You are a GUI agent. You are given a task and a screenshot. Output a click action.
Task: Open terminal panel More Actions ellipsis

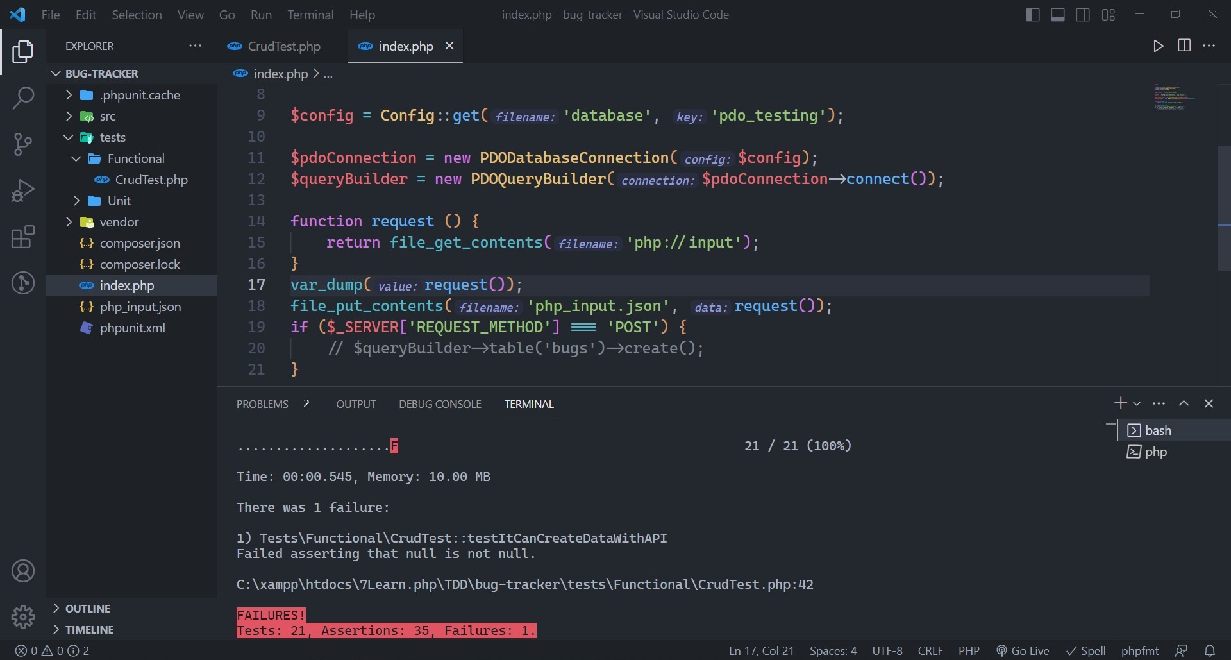click(1159, 403)
